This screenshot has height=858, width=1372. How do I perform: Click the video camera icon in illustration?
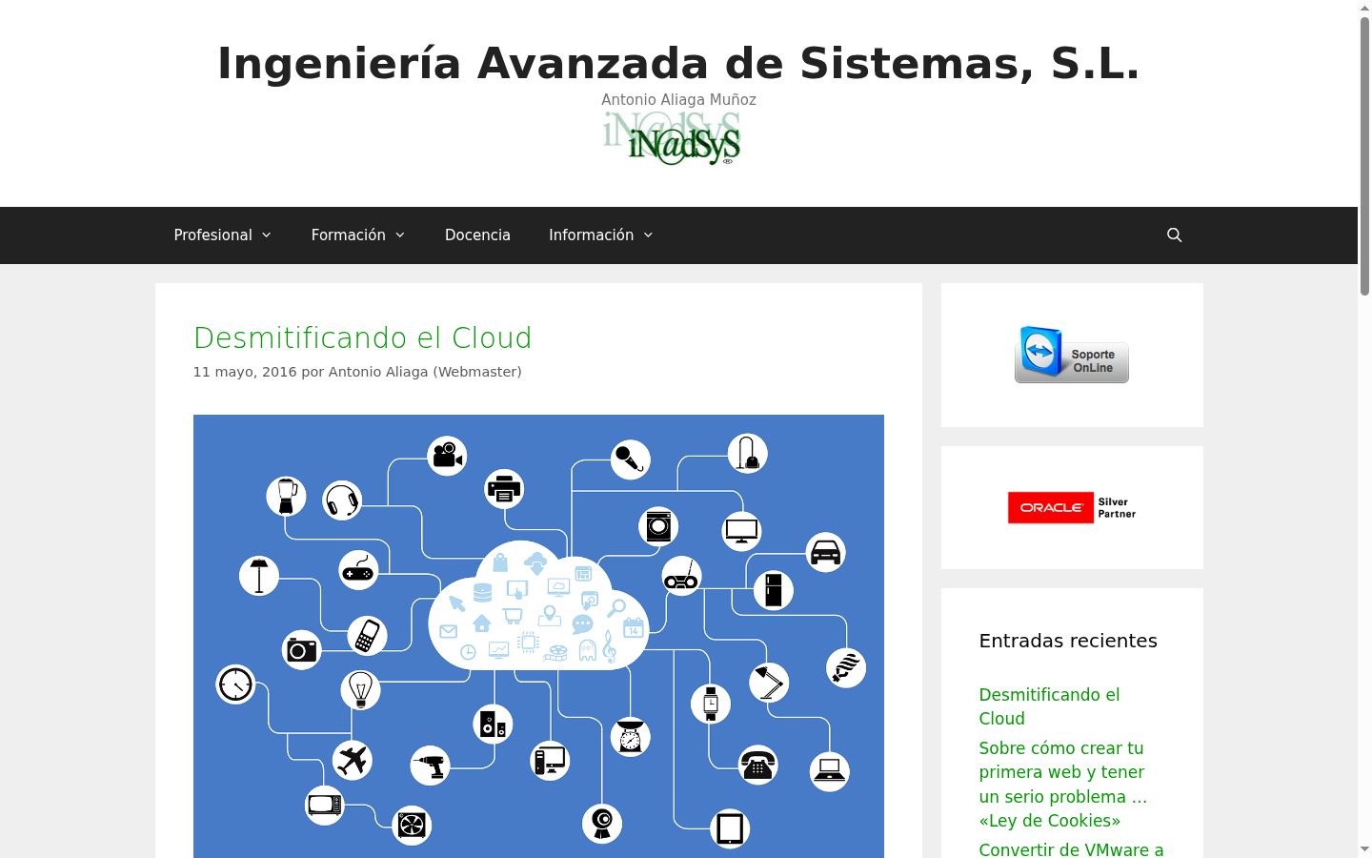click(447, 456)
